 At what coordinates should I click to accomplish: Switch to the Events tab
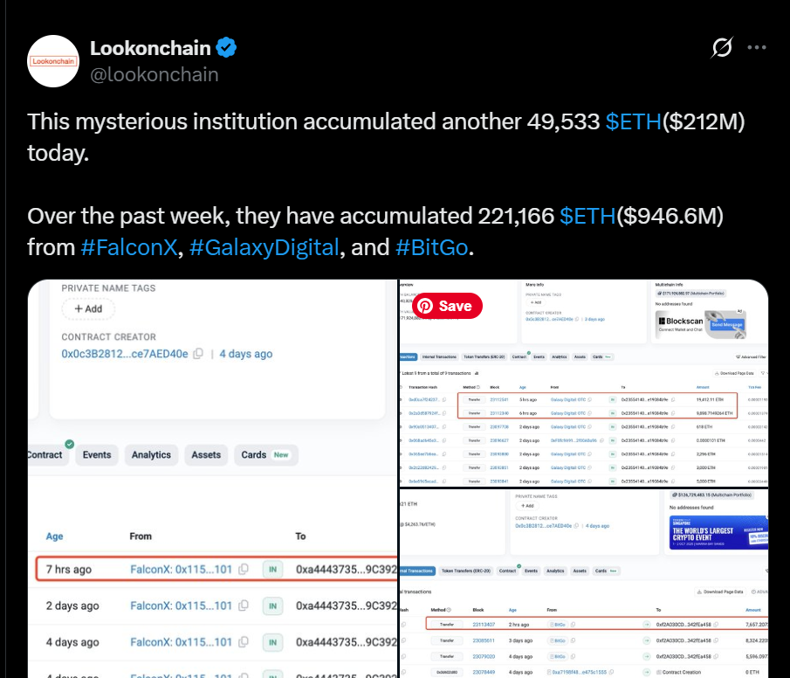click(x=97, y=454)
